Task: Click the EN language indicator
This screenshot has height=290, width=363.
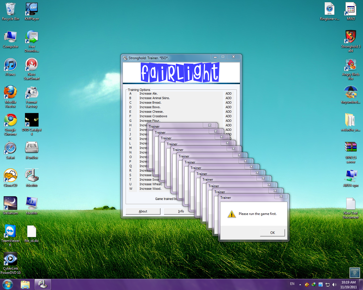Action: 292,284
